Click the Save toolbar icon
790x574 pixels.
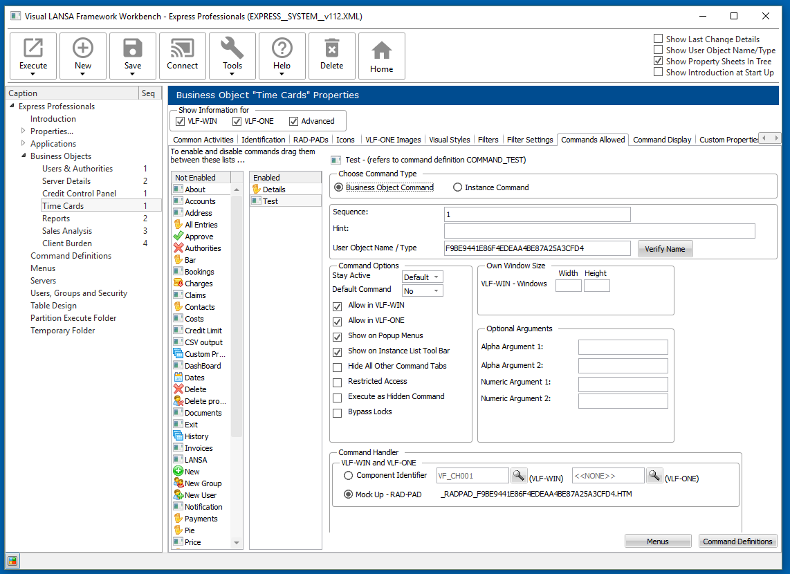pos(133,48)
